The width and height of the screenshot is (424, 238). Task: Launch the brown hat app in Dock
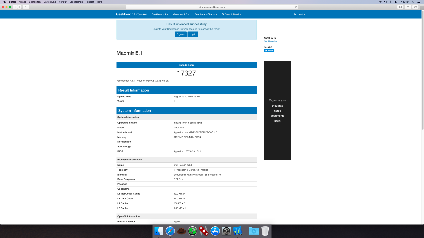pyautogui.click(x=181, y=231)
